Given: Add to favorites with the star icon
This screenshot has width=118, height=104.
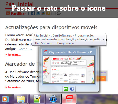Looking at the screenshot, I should point(48,13).
